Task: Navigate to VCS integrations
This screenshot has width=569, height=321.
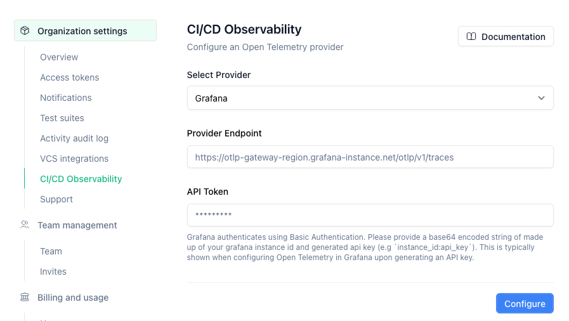Action: point(74,159)
